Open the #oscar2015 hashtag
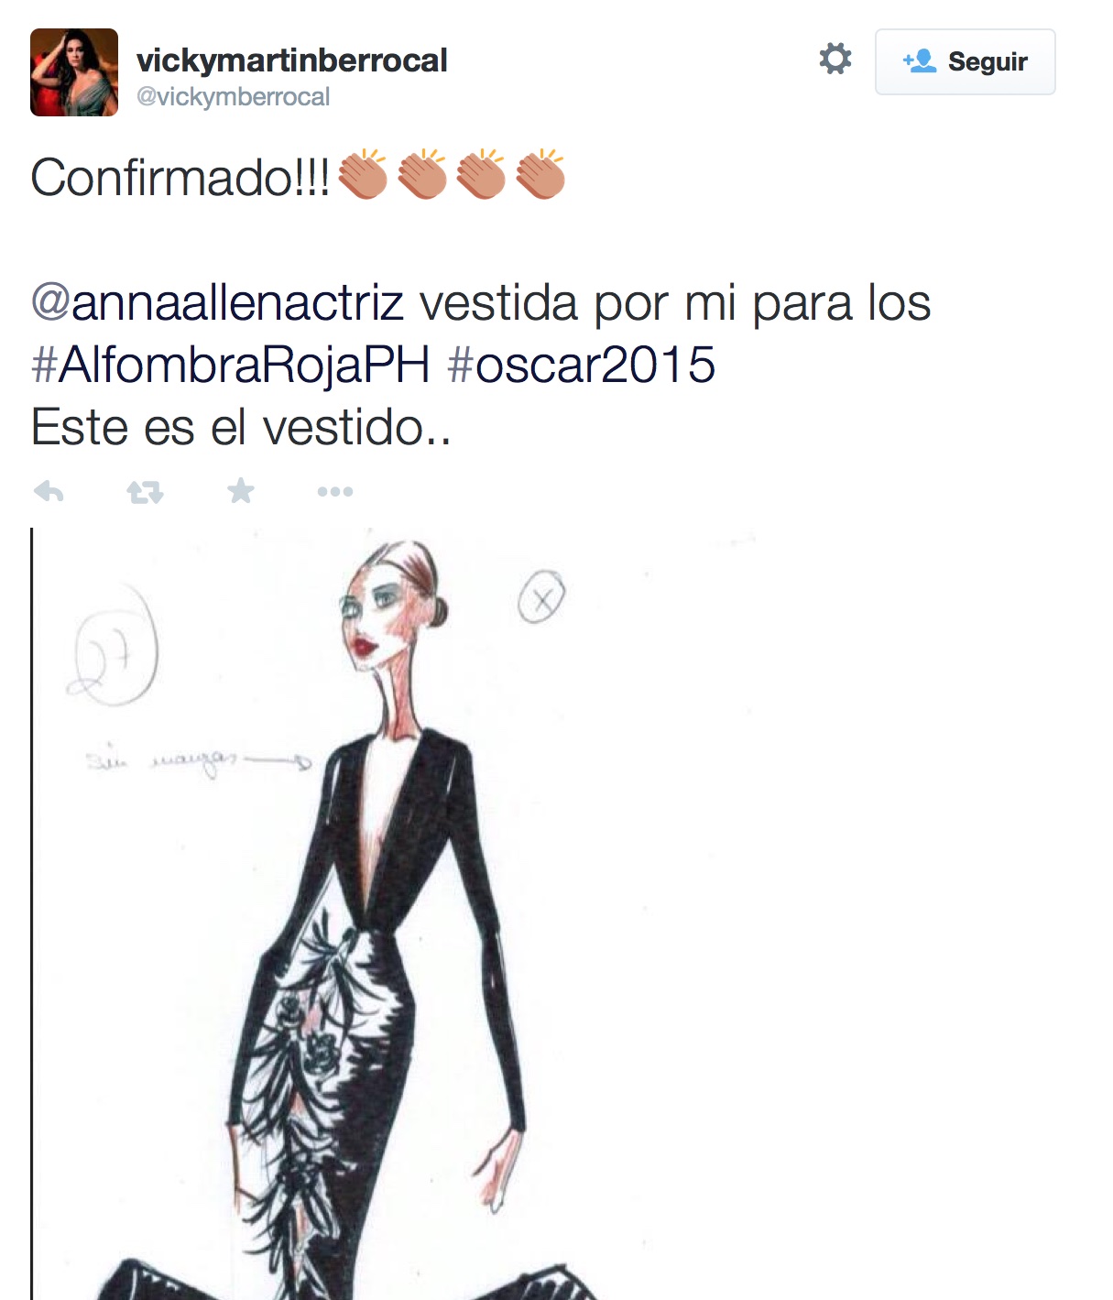 (x=581, y=365)
